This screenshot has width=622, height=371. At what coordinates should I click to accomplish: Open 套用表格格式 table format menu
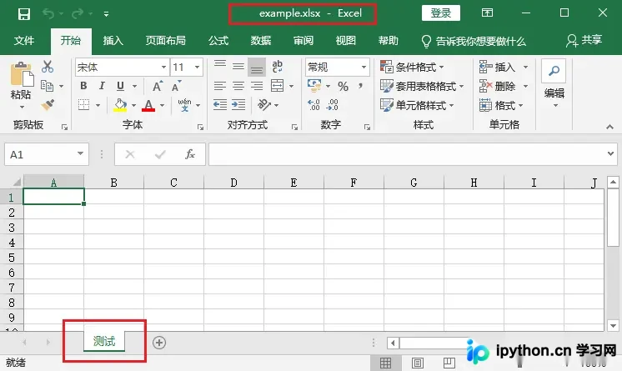pos(422,86)
